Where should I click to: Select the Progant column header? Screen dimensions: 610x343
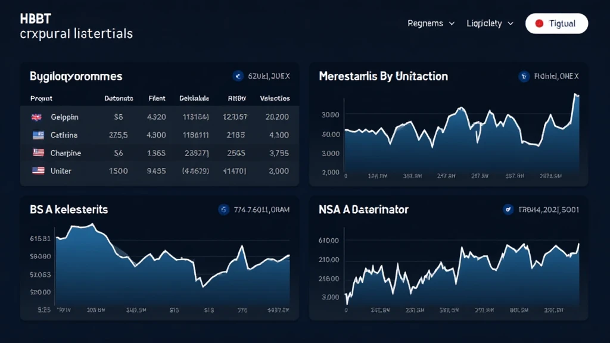(x=41, y=98)
